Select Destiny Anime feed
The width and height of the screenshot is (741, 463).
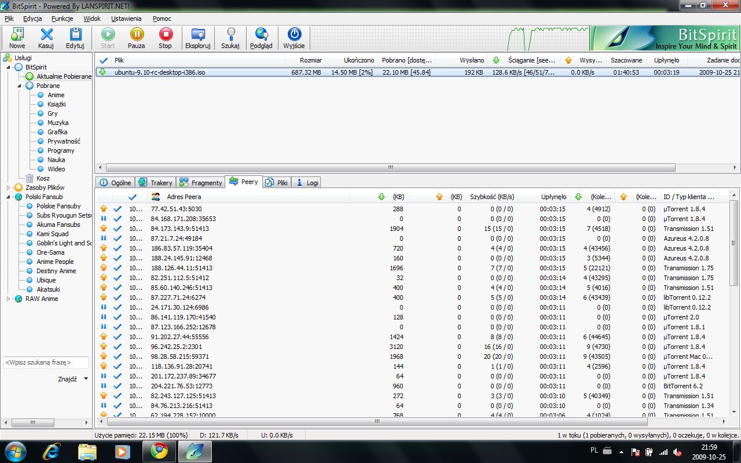pyautogui.click(x=56, y=271)
